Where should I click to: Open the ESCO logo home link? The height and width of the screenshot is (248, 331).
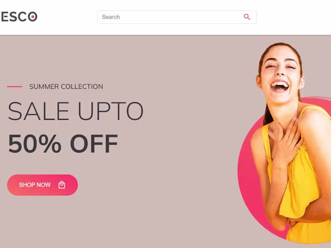[x=19, y=17]
